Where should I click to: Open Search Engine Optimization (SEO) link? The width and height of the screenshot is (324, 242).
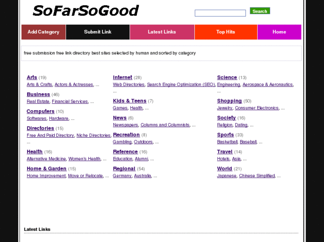tap(181, 84)
